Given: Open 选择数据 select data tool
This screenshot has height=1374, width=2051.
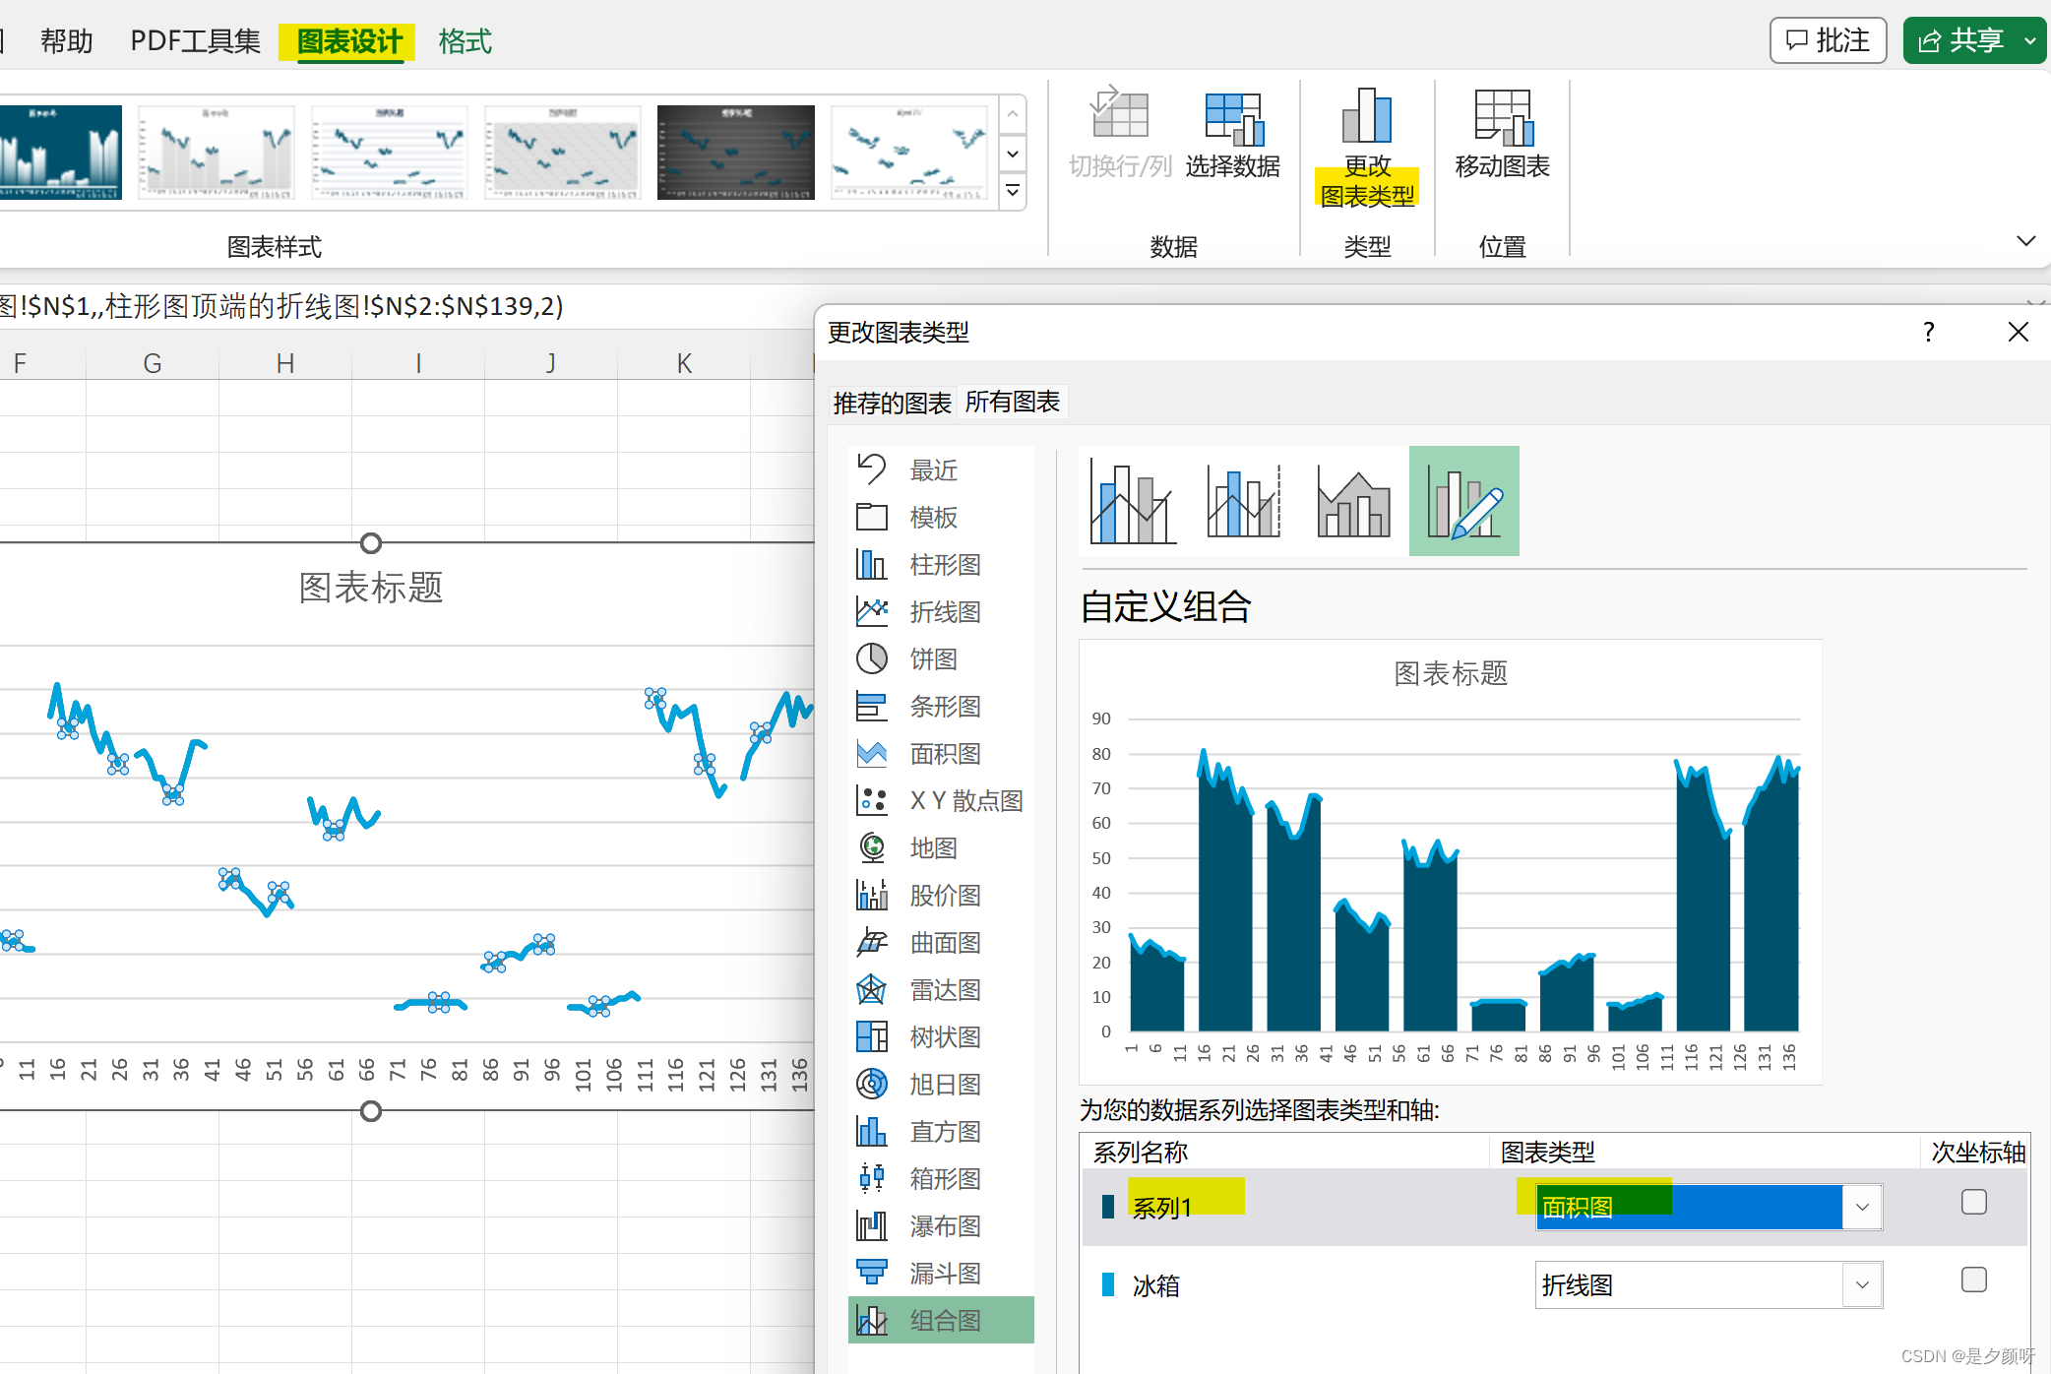Looking at the screenshot, I should tap(1233, 134).
